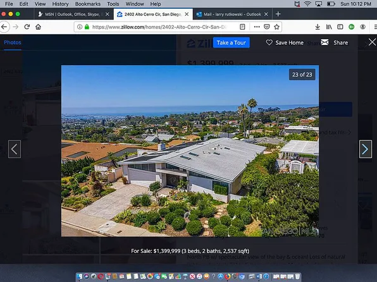377x282 pixels.
Task: Bookmark this page with the star icon
Action: click(x=276, y=27)
